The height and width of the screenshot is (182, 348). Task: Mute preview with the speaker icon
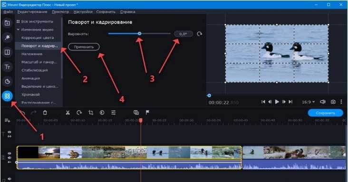point(323,102)
